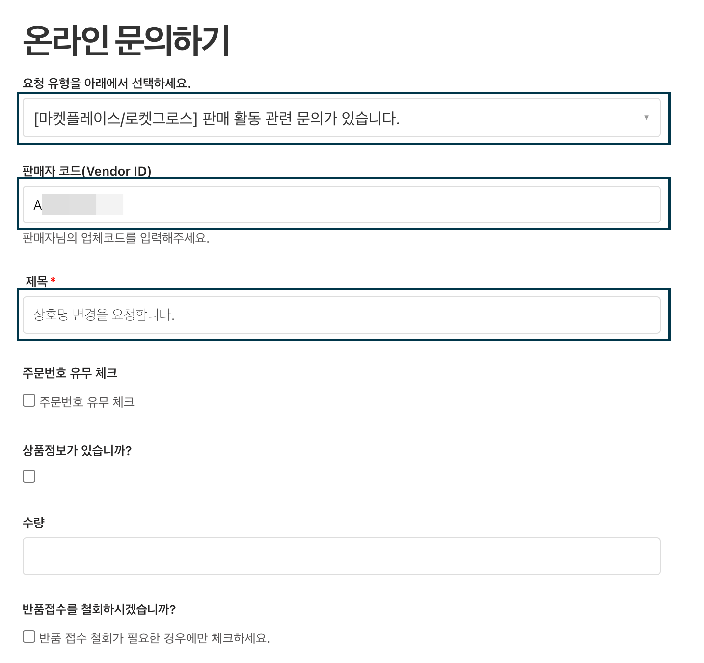Enable the 상품정보가 있습니까? checkbox
Screen dimensions: 704x663
pyautogui.click(x=29, y=476)
